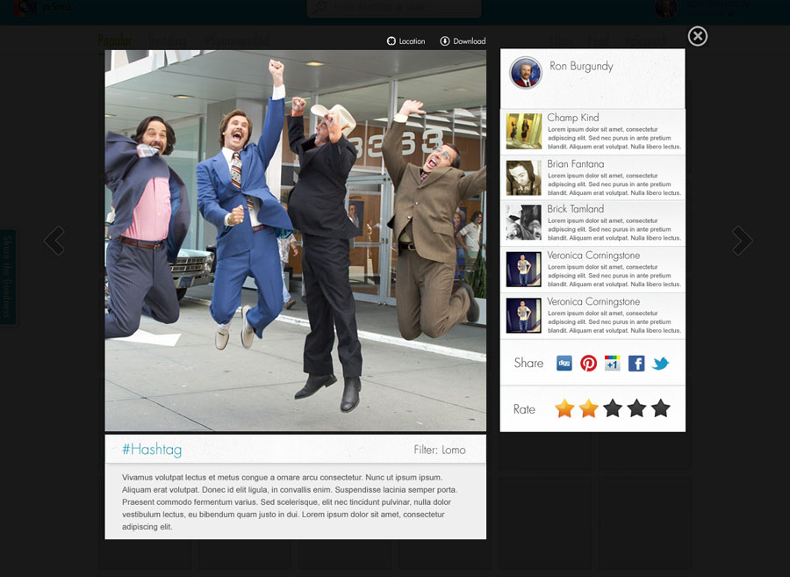The width and height of the screenshot is (790, 577).
Task: Click the Share label in the side panel
Action: pos(528,363)
